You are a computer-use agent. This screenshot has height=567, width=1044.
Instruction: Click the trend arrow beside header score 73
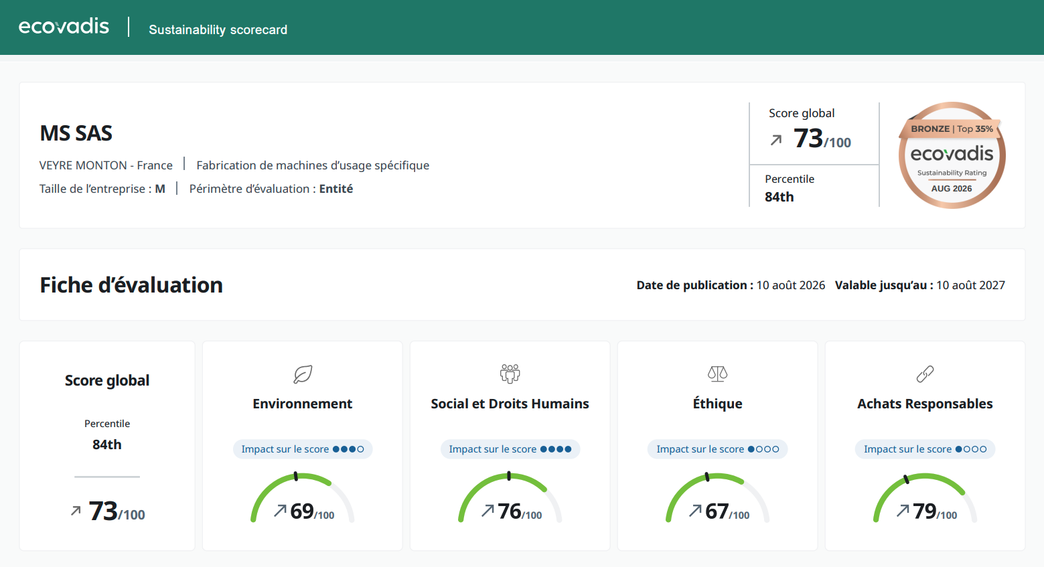pos(776,140)
